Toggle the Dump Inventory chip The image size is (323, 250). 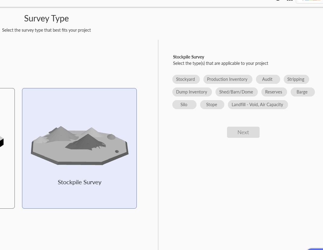(192, 92)
